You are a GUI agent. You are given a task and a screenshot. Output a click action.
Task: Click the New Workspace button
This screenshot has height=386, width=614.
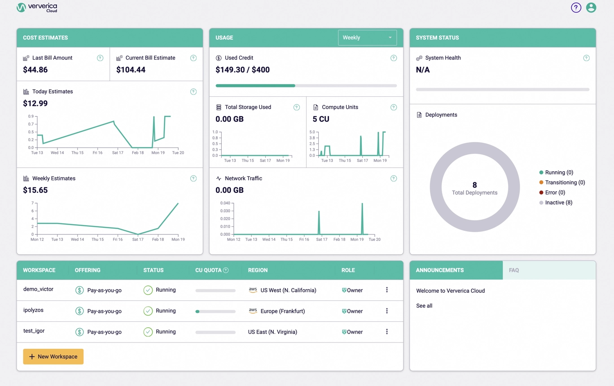(x=53, y=356)
